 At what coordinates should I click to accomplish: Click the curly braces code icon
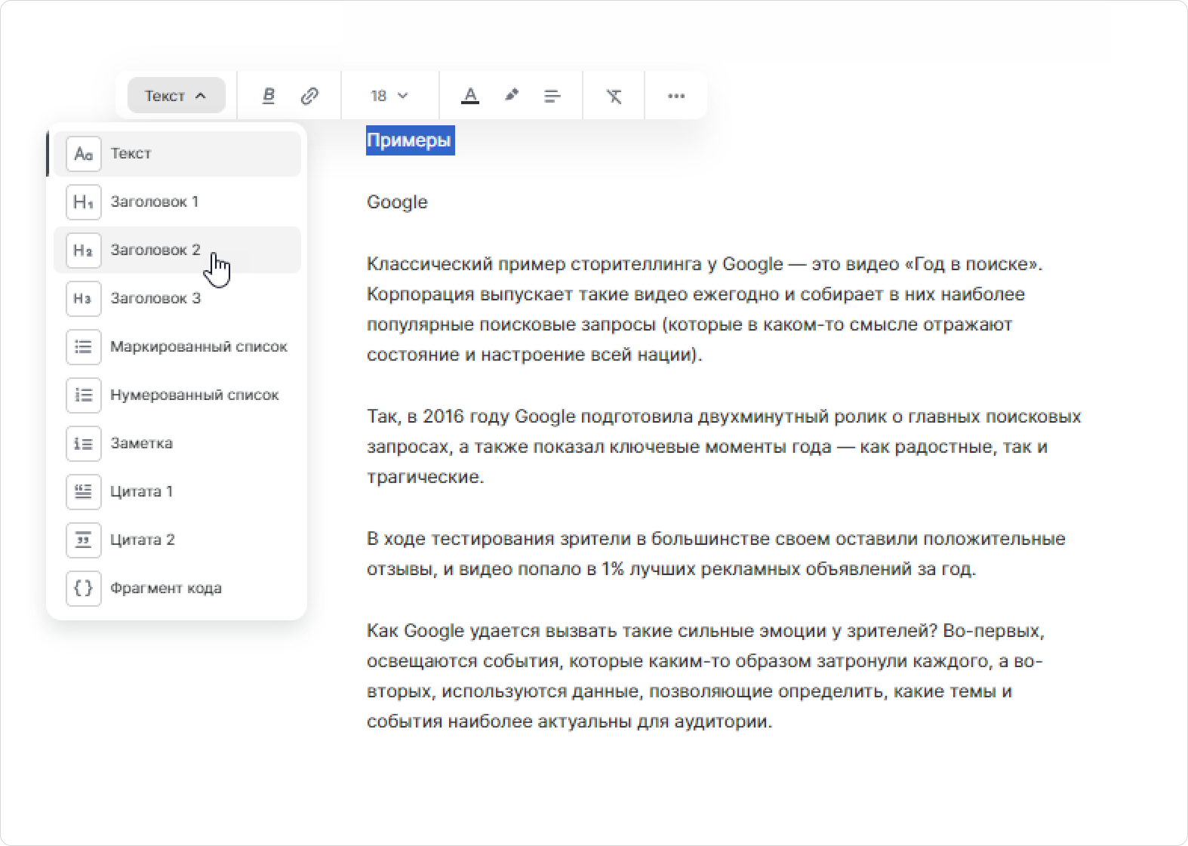click(x=84, y=589)
